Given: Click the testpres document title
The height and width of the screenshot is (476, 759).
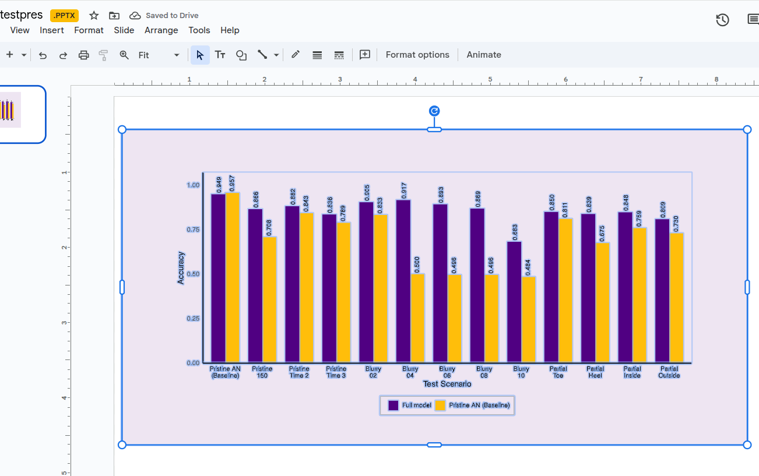Looking at the screenshot, I should (22, 15).
